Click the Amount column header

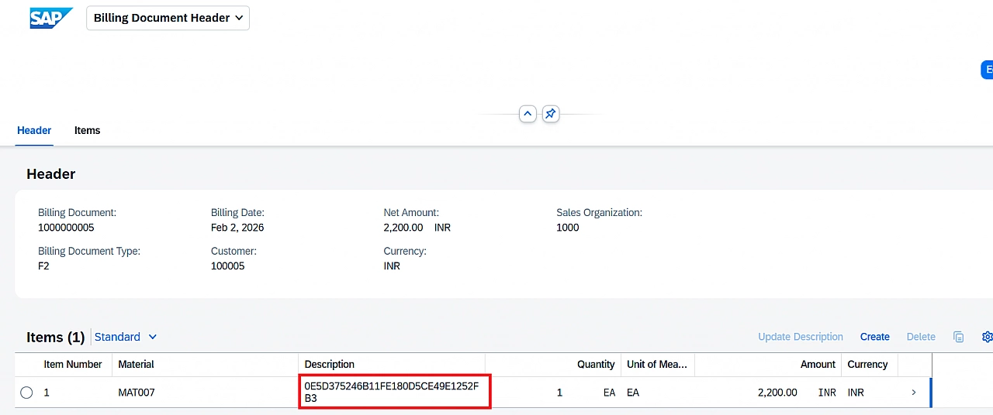click(x=818, y=364)
